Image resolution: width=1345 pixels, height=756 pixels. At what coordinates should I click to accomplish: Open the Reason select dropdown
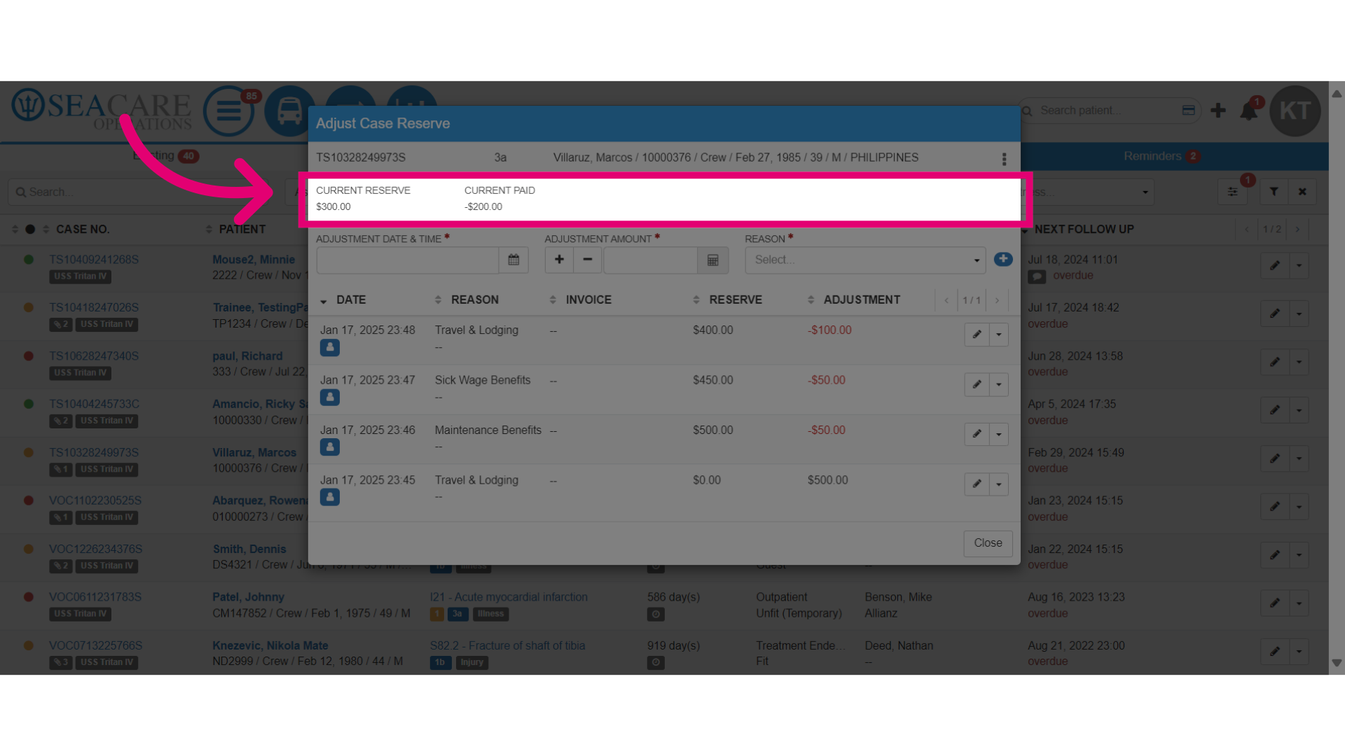tap(865, 260)
